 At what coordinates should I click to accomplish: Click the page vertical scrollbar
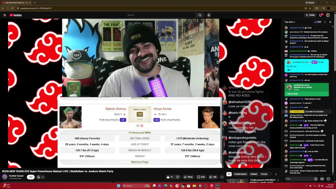(x=335, y=42)
